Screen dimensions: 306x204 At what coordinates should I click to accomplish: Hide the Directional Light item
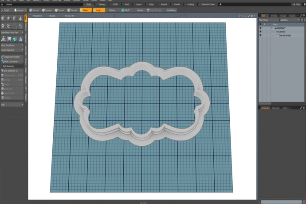(260, 35)
